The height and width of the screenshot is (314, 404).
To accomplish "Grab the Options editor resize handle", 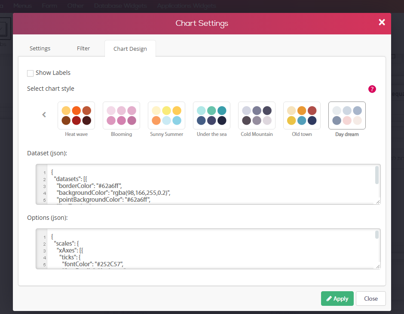I will [x=378, y=266].
